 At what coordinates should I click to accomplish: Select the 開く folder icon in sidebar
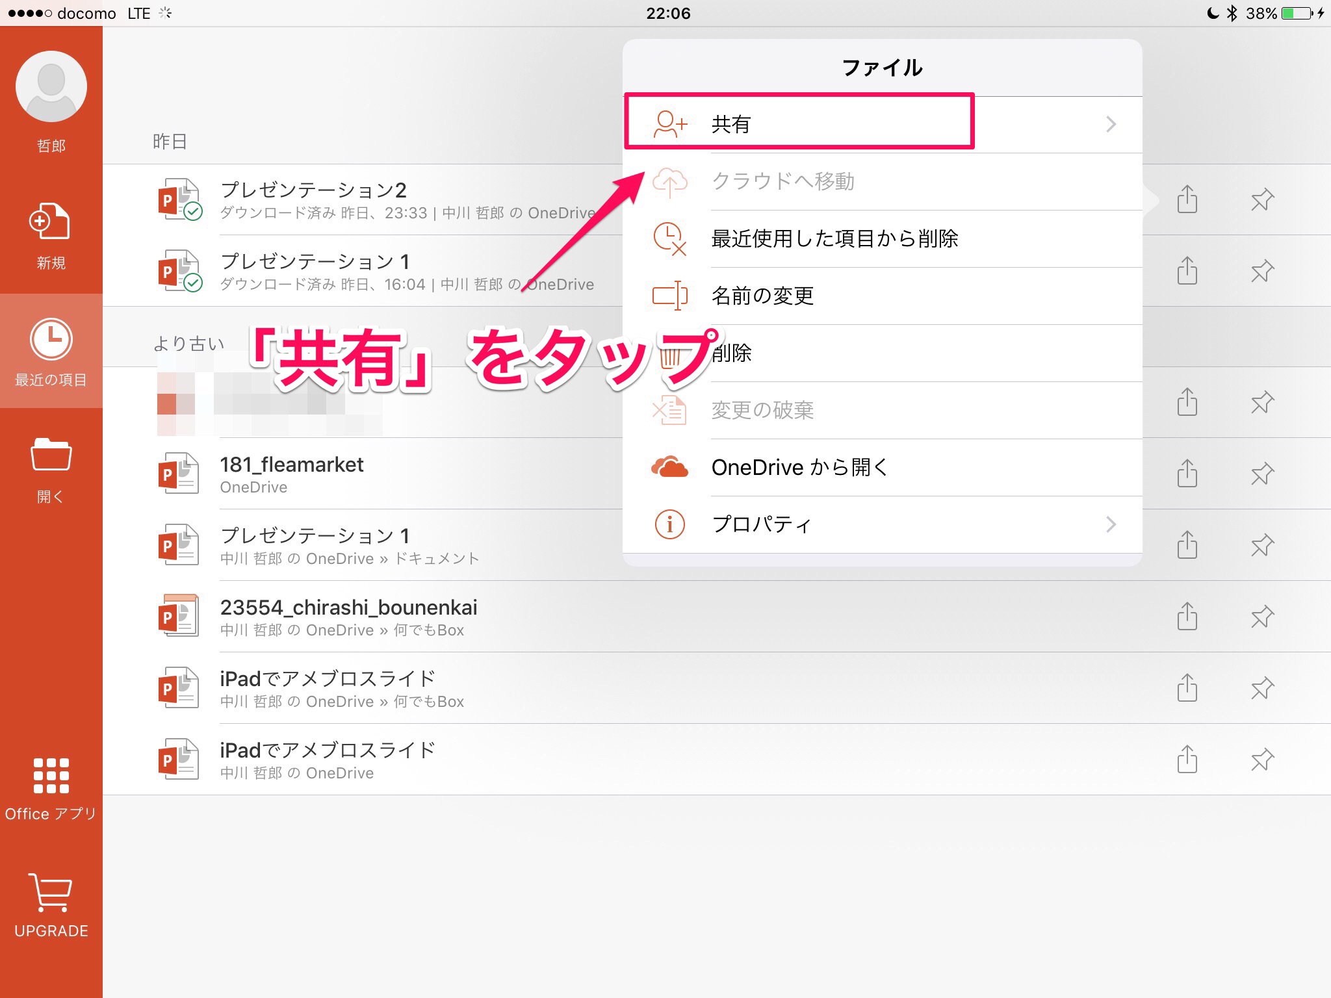[x=51, y=454]
